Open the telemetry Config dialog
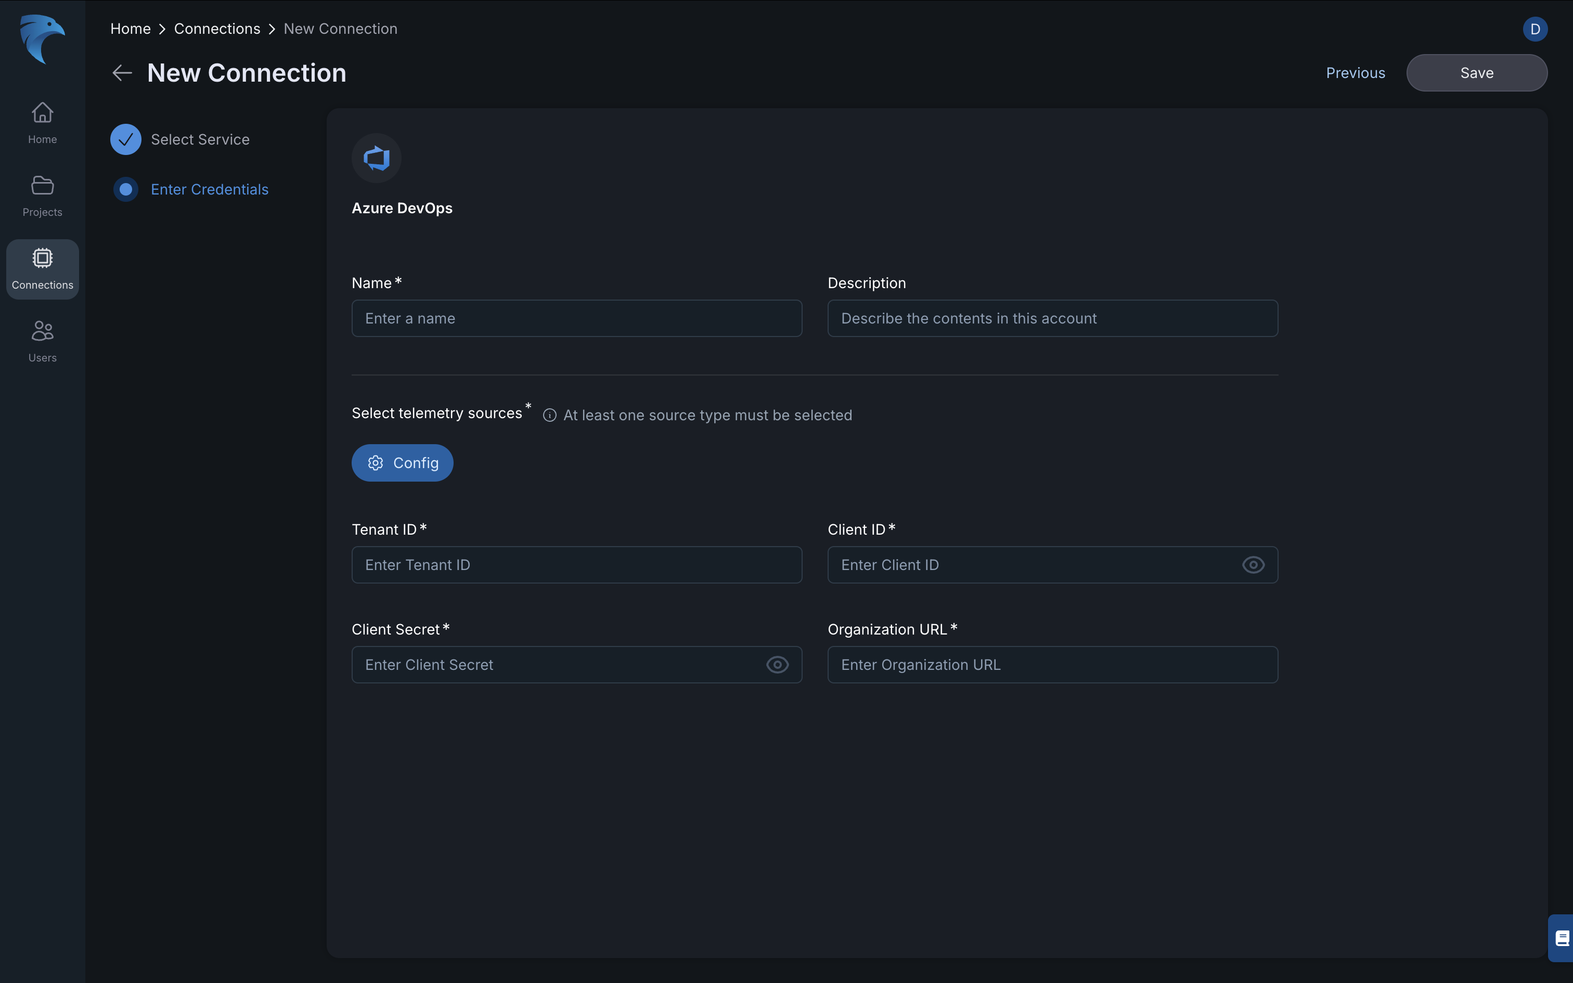The width and height of the screenshot is (1573, 983). (402, 462)
